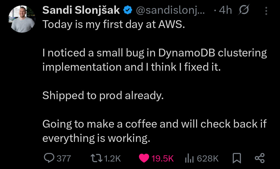Click the blue verified badge
The image size is (280, 169).
128,10
